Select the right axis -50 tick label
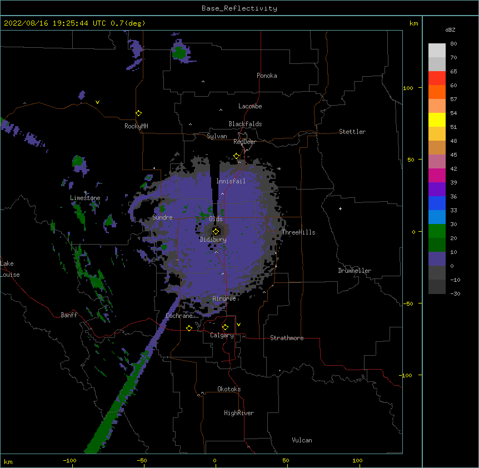The height and width of the screenshot is (468, 479). tap(408, 303)
